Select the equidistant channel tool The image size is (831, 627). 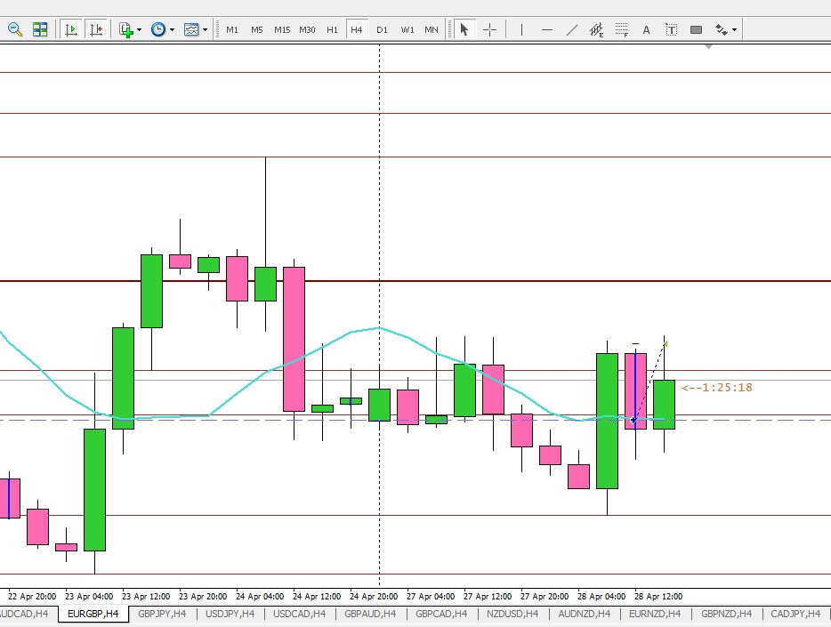(597, 29)
